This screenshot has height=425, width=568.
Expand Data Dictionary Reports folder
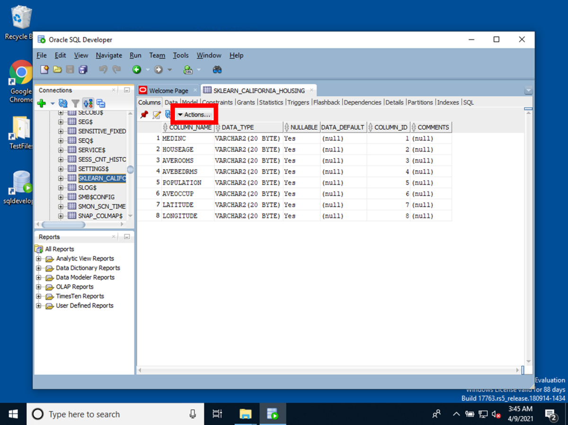tap(39, 268)
